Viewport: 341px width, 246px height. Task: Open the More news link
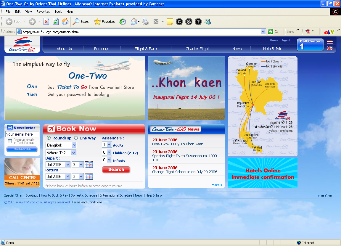217,185
